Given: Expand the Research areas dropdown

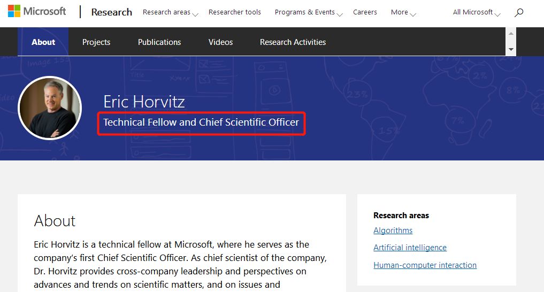Looking at the screenshot, I should [x=170, y=12].
